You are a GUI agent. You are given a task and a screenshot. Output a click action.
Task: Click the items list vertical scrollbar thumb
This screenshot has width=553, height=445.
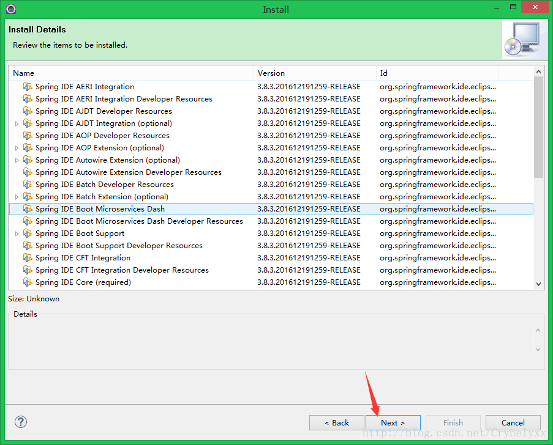coord(538,127)
